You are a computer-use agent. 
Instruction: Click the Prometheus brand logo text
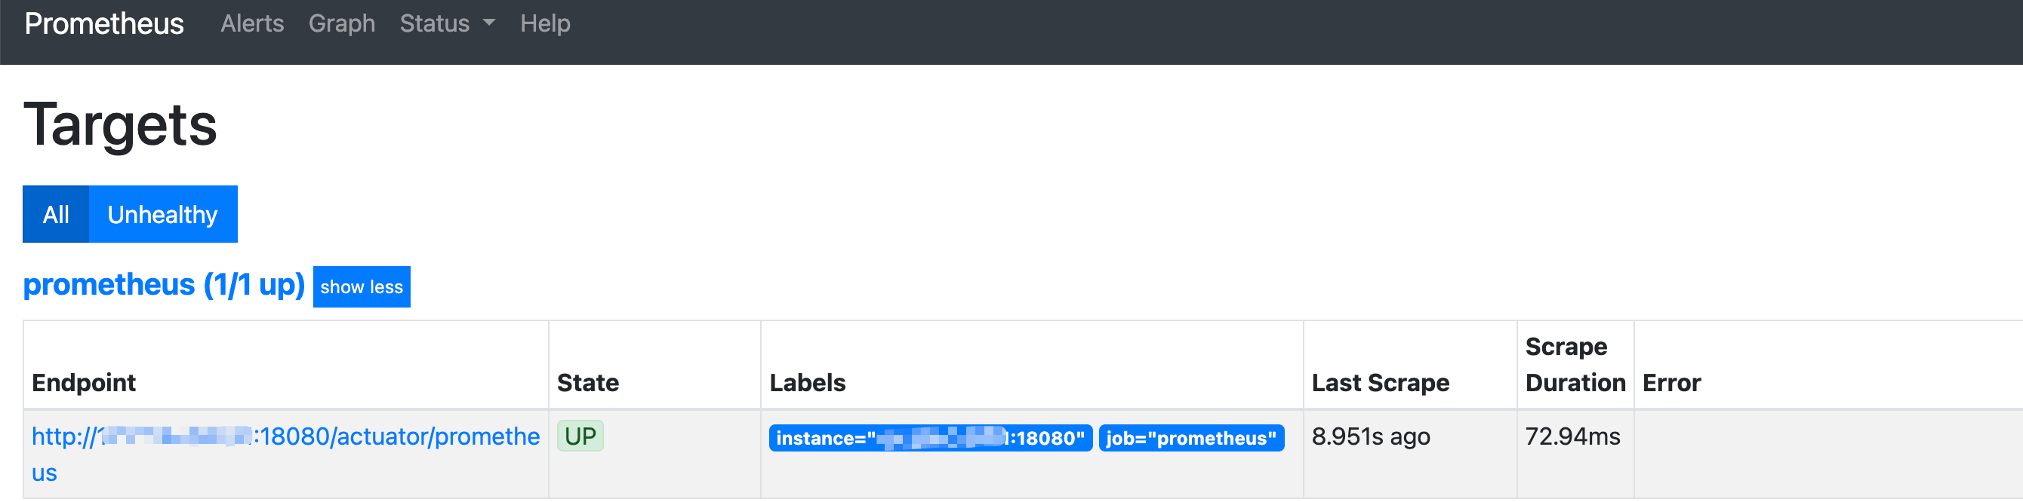point(103,23)
